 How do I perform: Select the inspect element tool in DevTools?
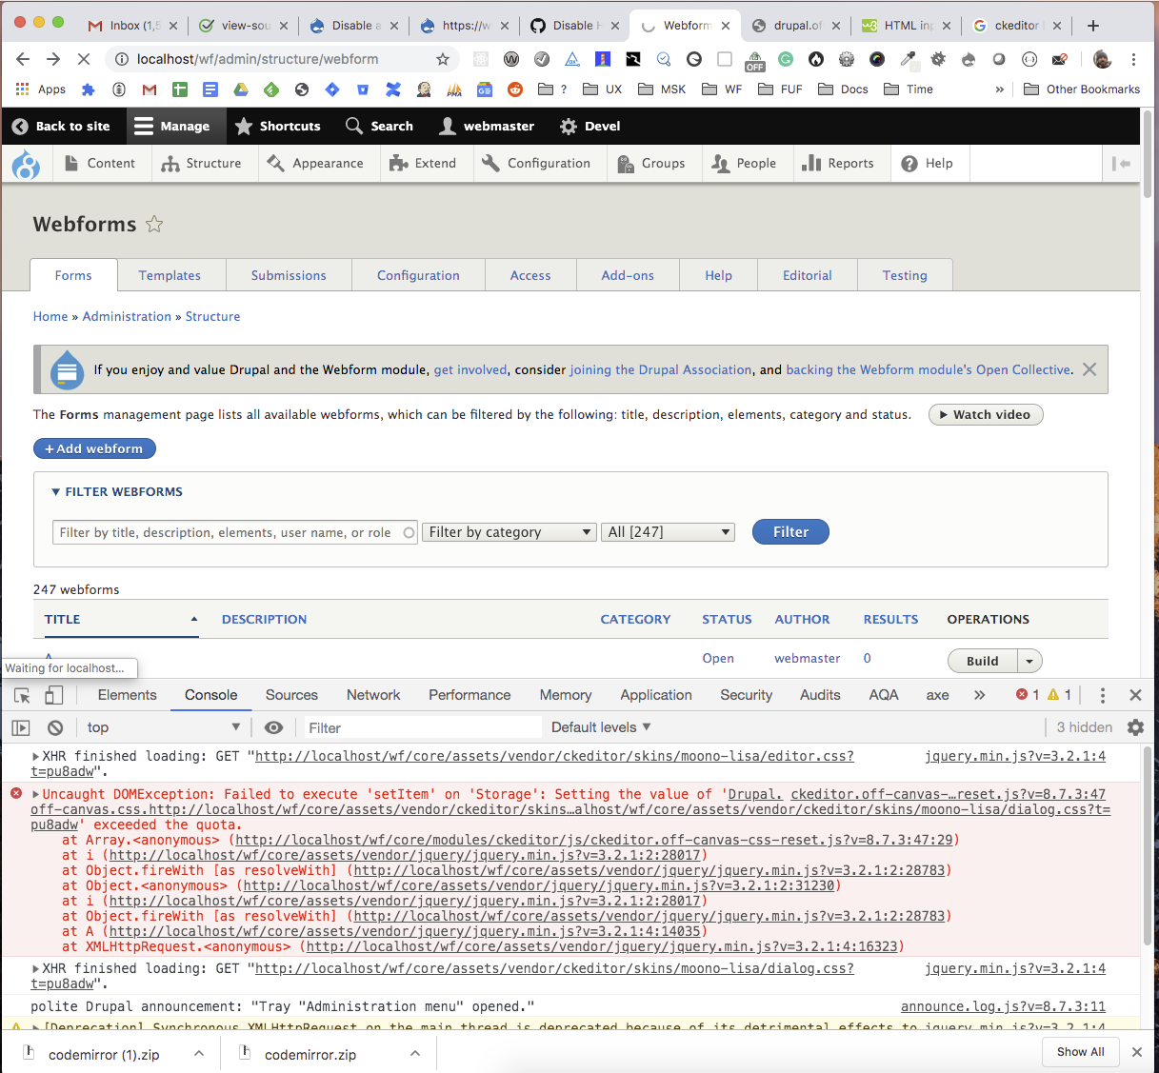[x=21, y=695]
